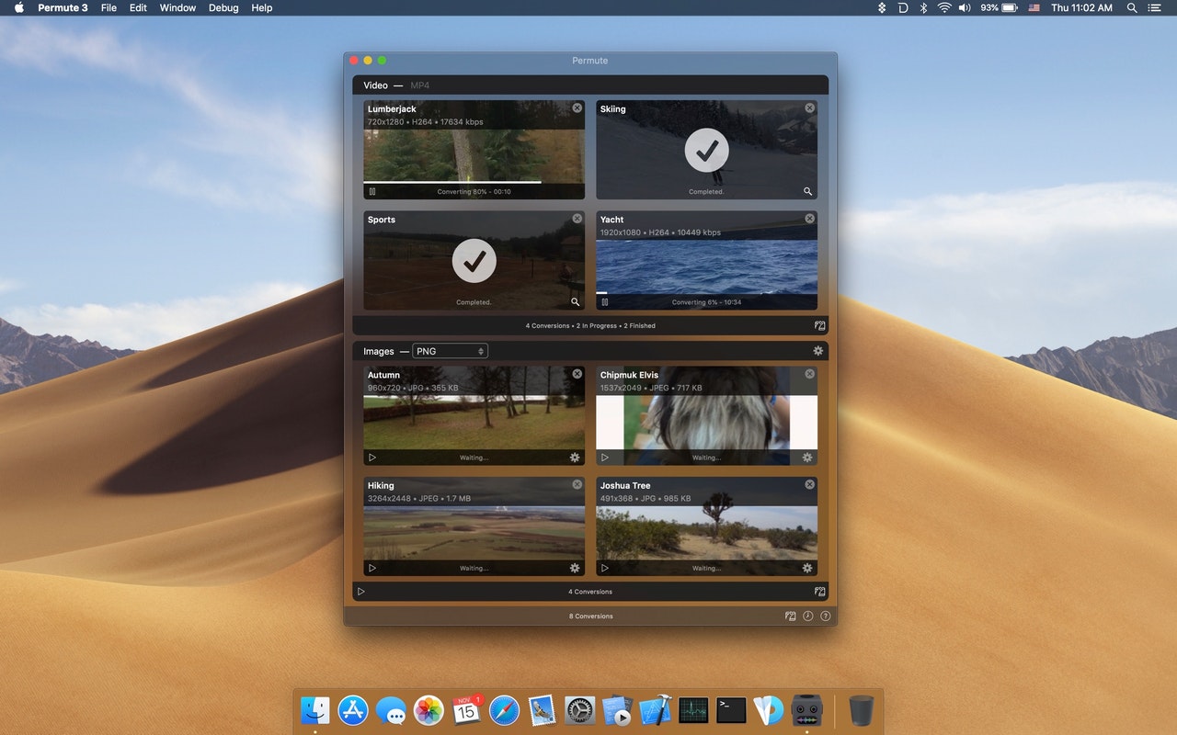
Task: Click the magnifier icon on the Sports conversion
Action: [576, 301]
